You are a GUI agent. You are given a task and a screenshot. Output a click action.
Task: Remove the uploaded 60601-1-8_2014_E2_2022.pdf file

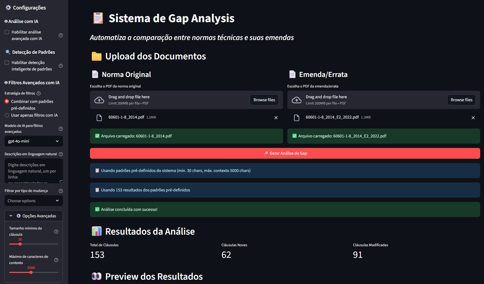coord(473,117)
